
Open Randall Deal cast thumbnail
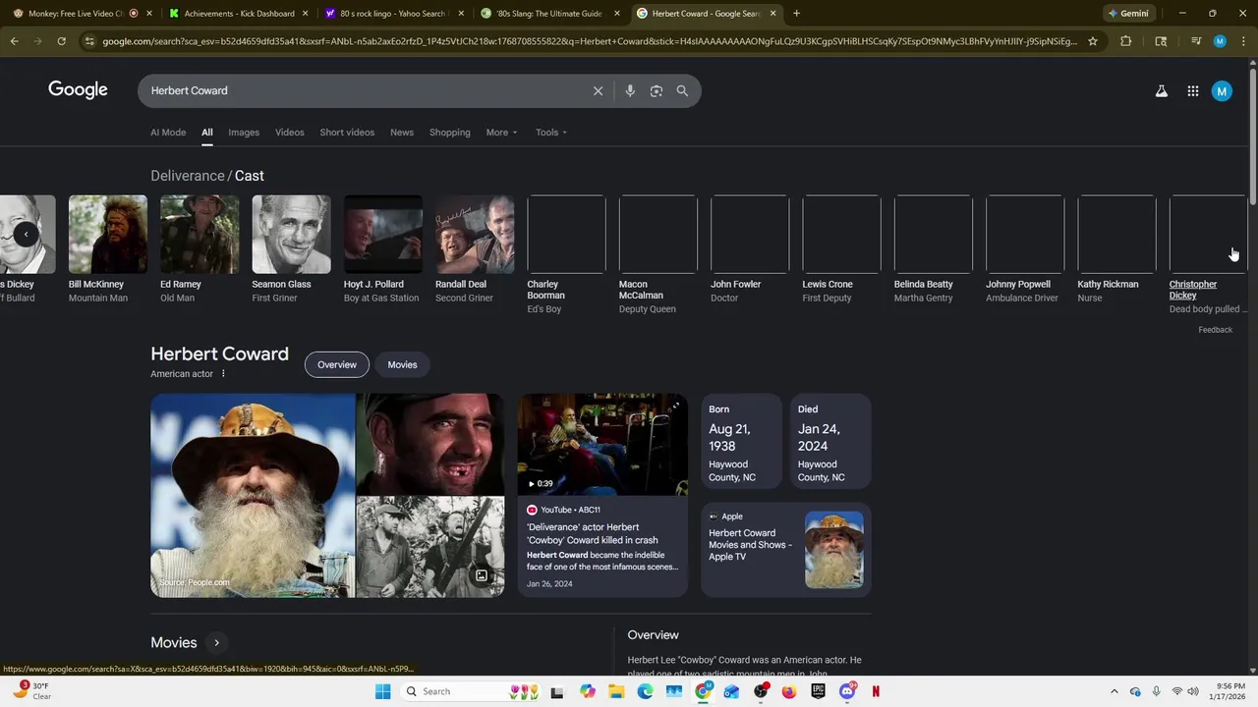coord(475,234)
